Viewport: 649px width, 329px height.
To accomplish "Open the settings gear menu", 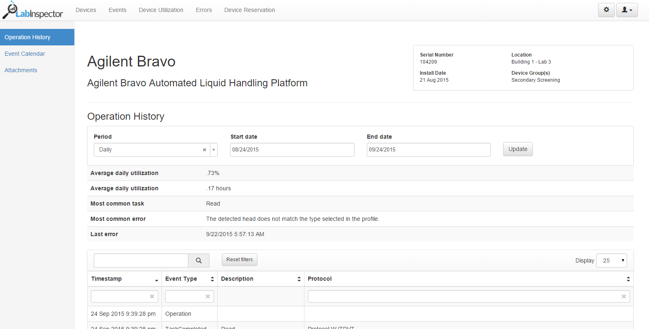I will pyautogui.click(x=606, y=10).
